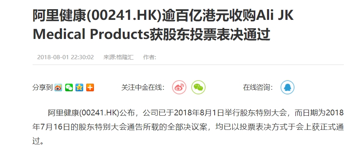Image resolution: width=358 pixels, height=165 pixels.
Task: Share article via green WeChat icon
Action: (x=69, y=87)
